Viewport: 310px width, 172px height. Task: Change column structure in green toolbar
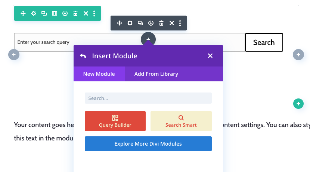(55, 13)
